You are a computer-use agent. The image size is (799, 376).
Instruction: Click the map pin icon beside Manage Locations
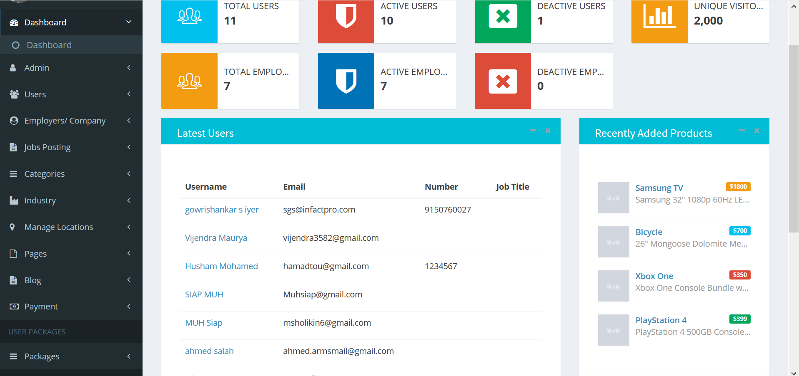click(x=13, y=227)
